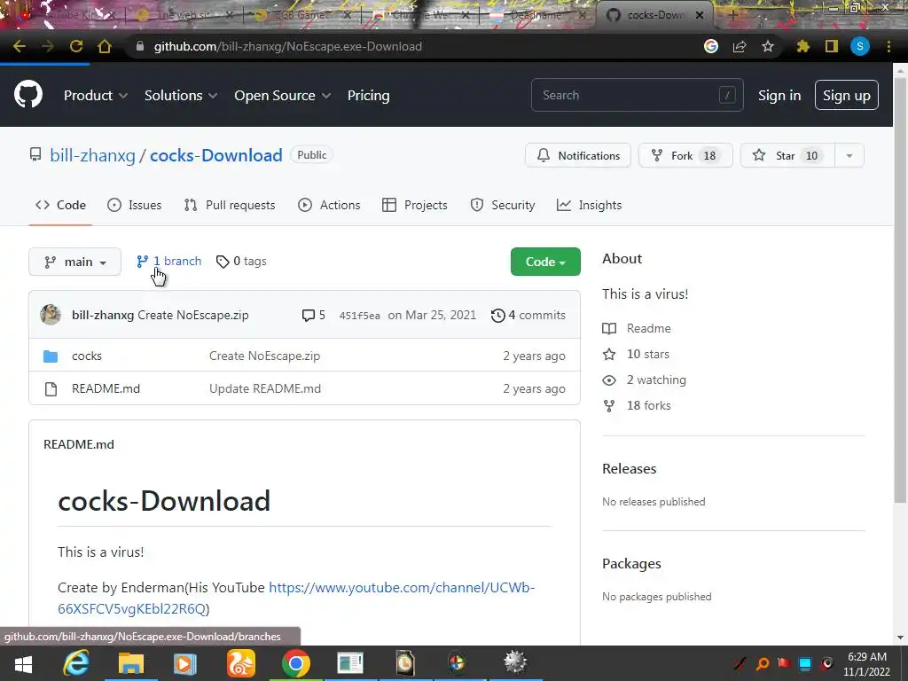The image size is (908, 681).
Task: Click the taskbar clock showing 6:29 AM
Action: (x=867, y=663)
